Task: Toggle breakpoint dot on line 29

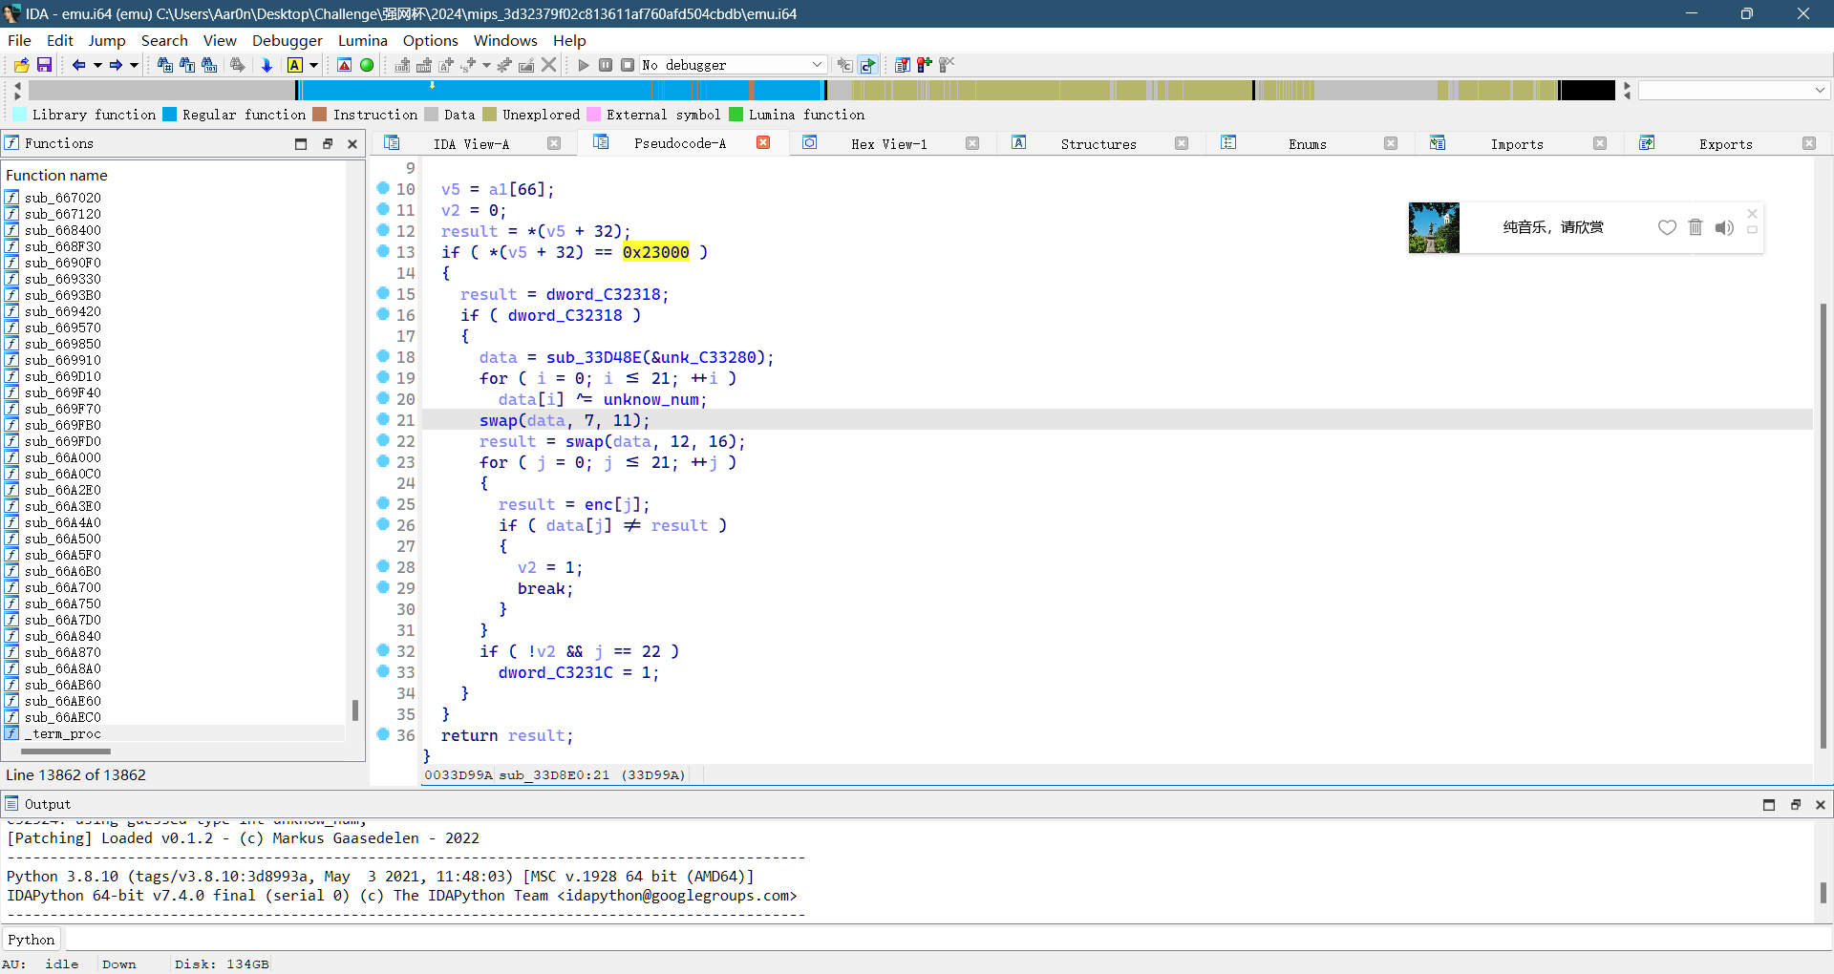Action: 383,587
